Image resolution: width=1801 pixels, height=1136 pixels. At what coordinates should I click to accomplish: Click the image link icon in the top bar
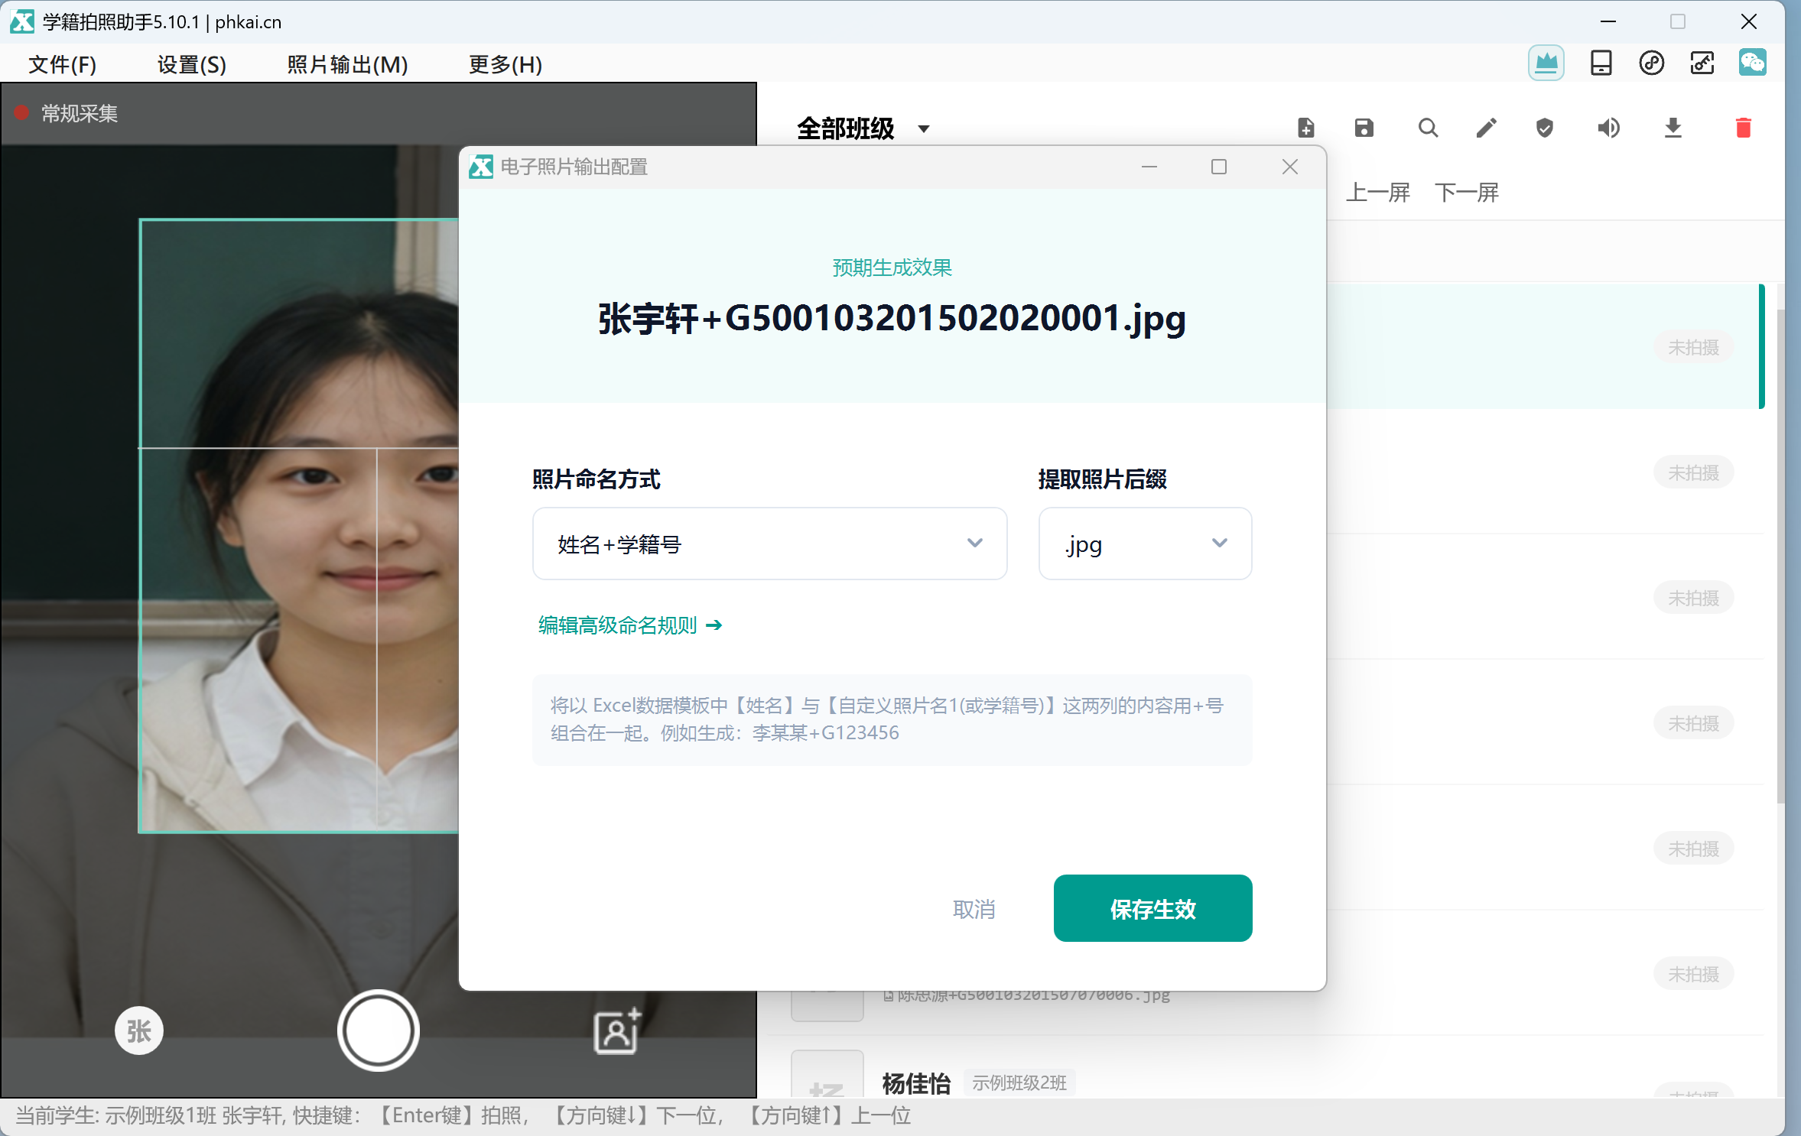[1702, 63]
